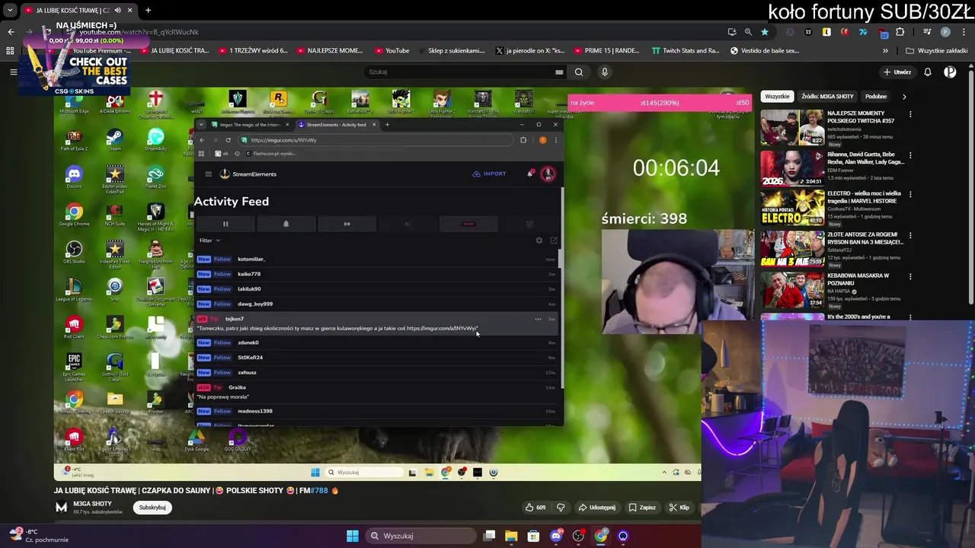Open Microsoft Store from the taskbar

click(533, 536)
